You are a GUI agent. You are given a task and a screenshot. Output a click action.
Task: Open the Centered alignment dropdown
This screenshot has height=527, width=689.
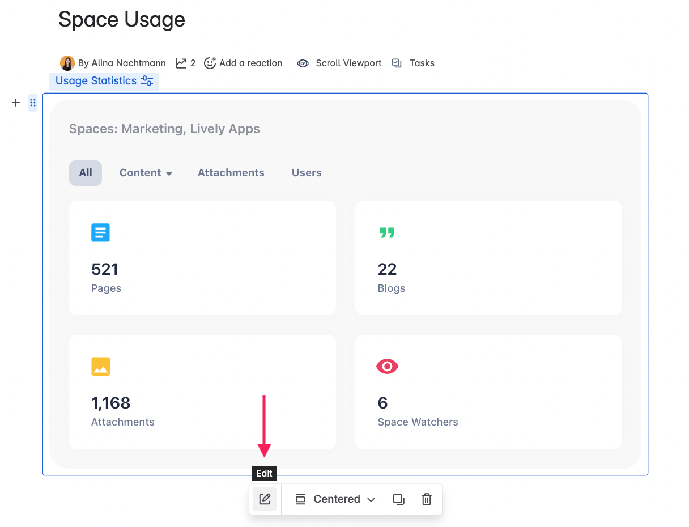click(x=334, y=499)
